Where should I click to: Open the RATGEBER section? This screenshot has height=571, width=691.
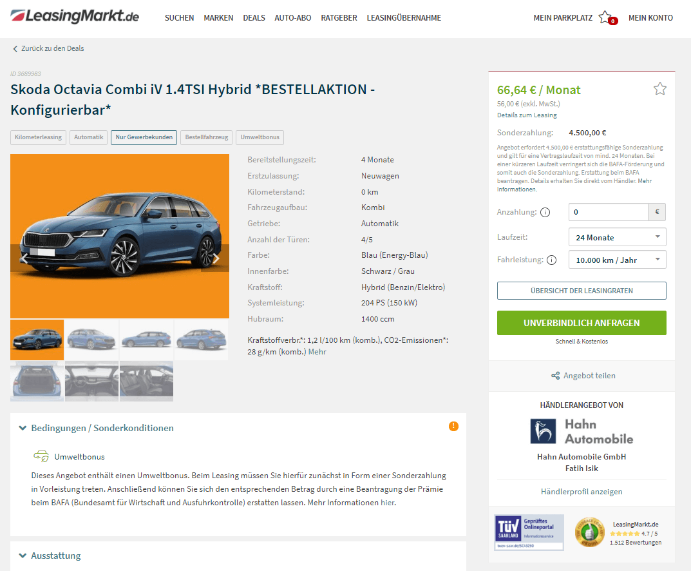pyautogui.click(x=339, y=18)
